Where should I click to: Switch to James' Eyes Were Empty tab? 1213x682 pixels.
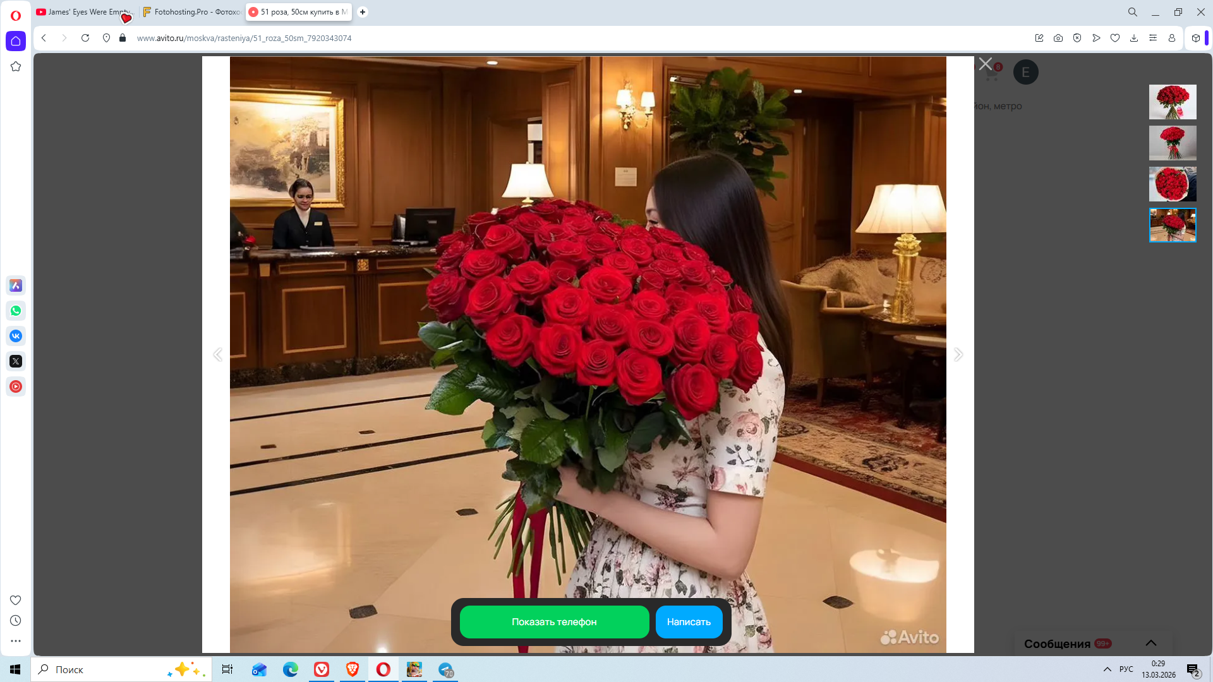pos(85,12)
